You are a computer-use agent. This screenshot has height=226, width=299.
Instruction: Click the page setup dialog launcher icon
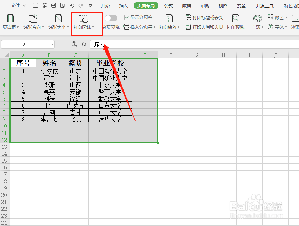tap(95, 33)
